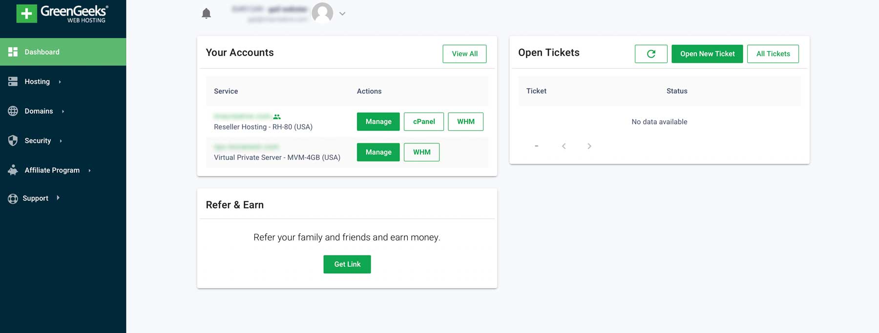Expand the account menu next to avatar
This screenshot has height=333, width=879.
coord(342,14)
